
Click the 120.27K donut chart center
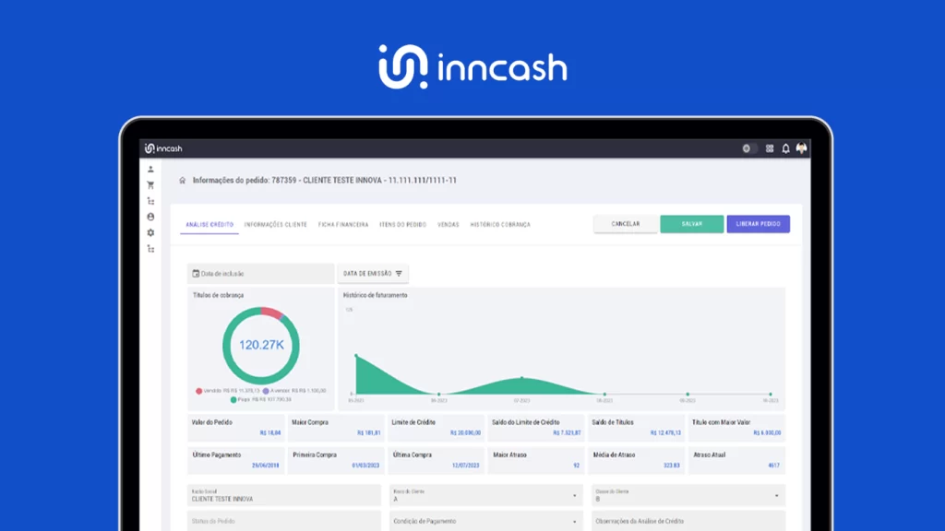coord(261,345)
